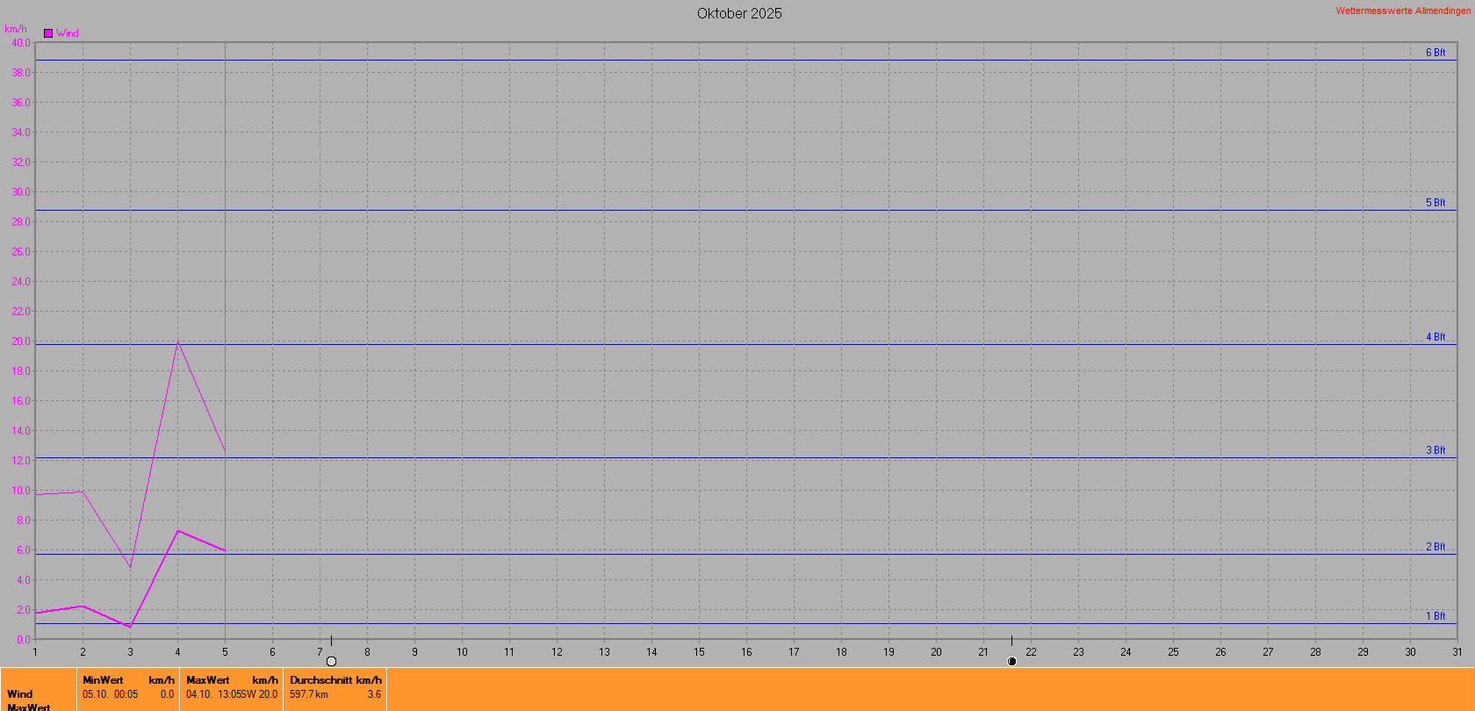1475x711 pixels.
Task: Select the Durchschnitt value 597.7 km
Action: [309, 694]
